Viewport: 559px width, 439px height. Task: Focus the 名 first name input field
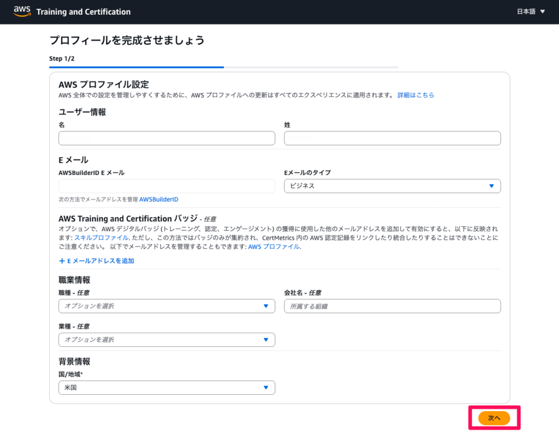pyautogui.click(x=166, y=139)
